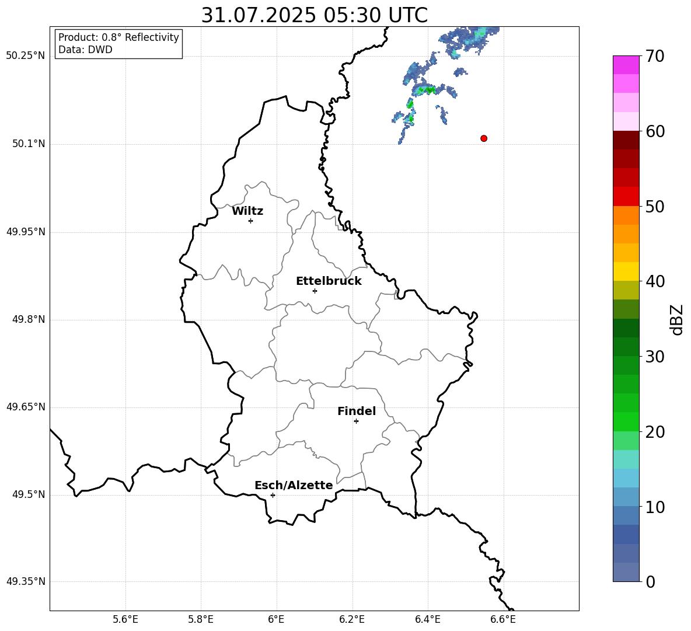Select the Esch/Alzette label text
The height and width of the screenshot is (631, 691).
(x=294, y=485)
